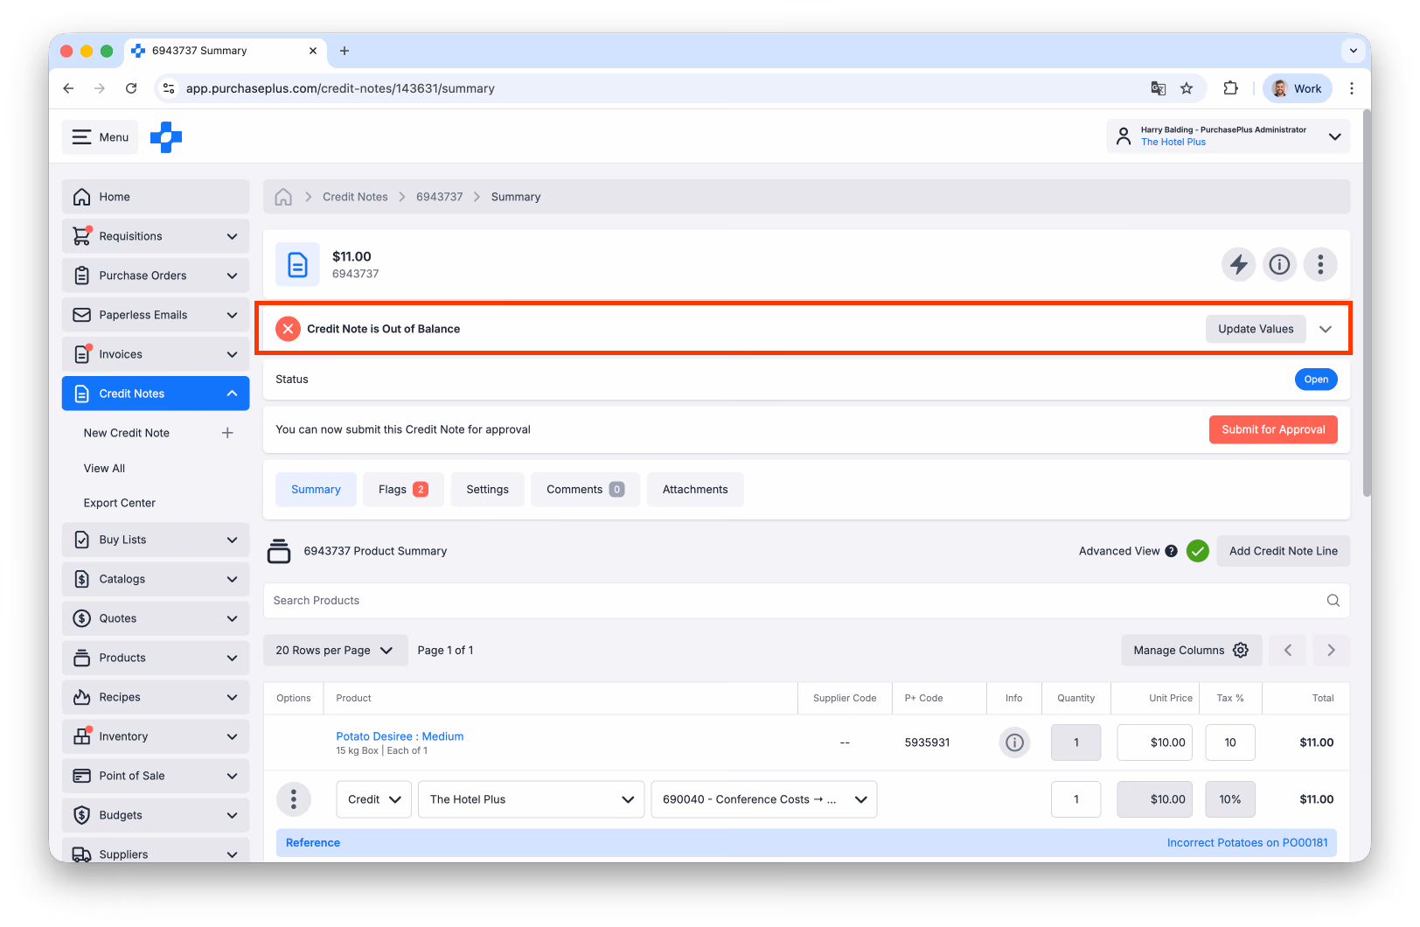Toggle the Advanced View green checkmark
This screenshot has height=927, width=1420.
pyautogui.click(x=1198, y=551)
